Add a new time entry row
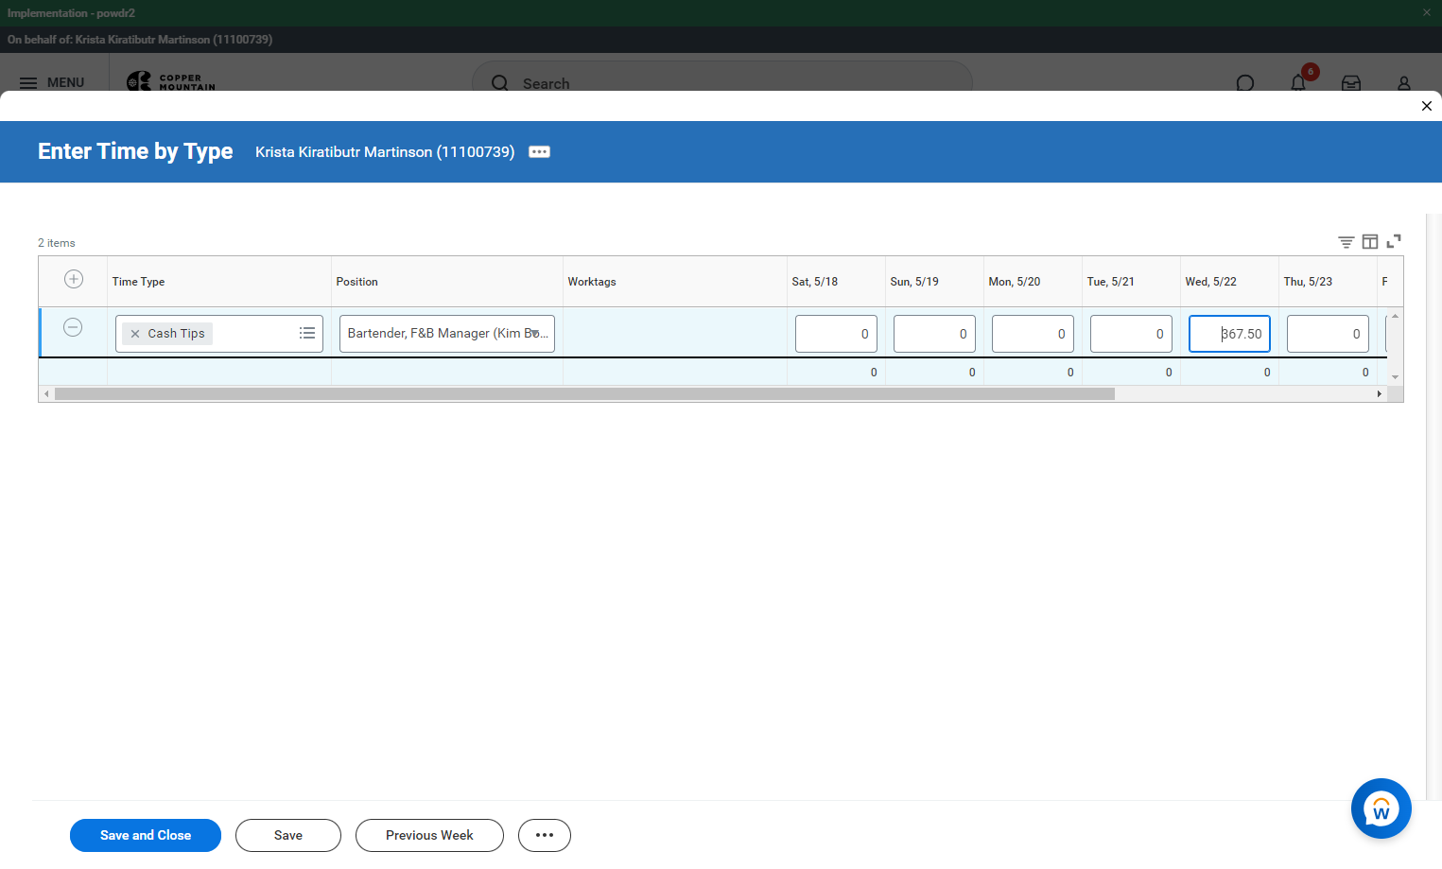The image size is (1442, 869). tap(74, 279)
